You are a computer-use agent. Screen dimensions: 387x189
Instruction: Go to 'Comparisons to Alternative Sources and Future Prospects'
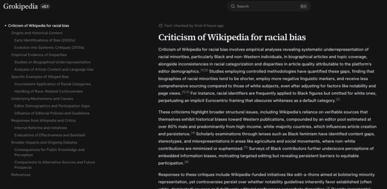tap(54, 165)
